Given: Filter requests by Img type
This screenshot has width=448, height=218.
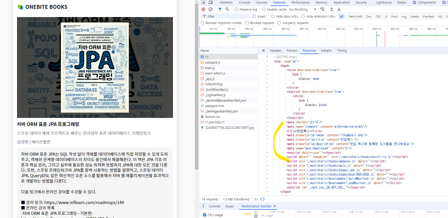Looking at the screenshot, I should [404, 16].
